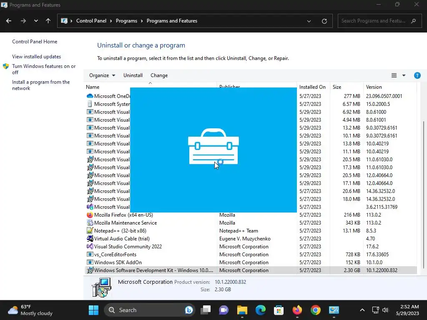Open Google Chrome from taskbar
Image resolution: width=427 pixels, height=320 pixels.
pyautogui.click(x=315, y=310)
